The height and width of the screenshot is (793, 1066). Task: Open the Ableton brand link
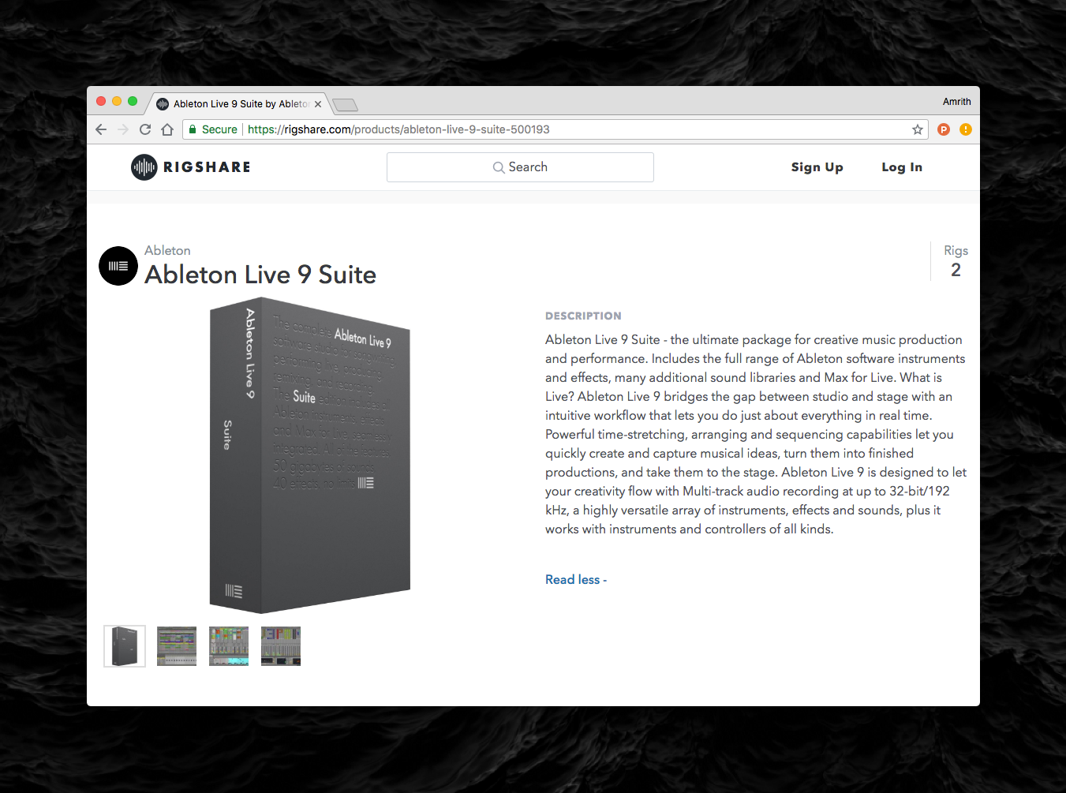click(167, 250)
